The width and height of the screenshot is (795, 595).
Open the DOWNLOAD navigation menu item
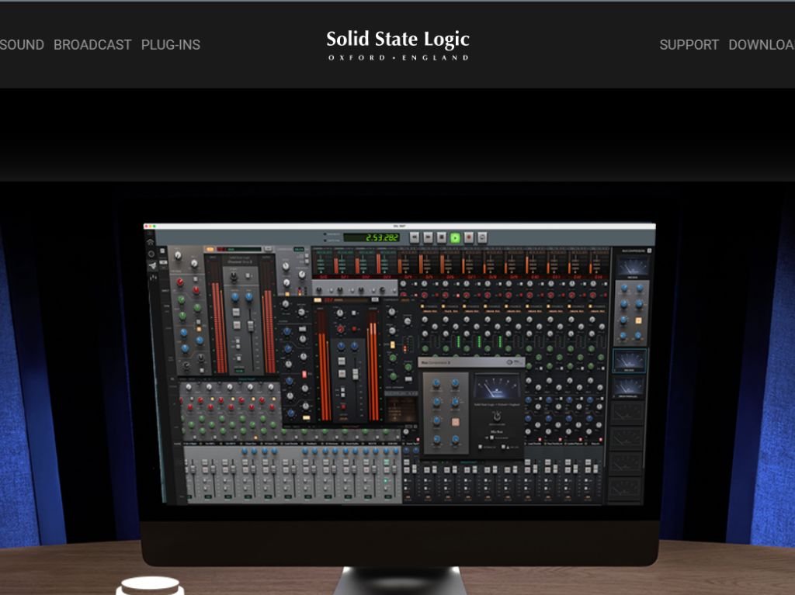(762, 44)
